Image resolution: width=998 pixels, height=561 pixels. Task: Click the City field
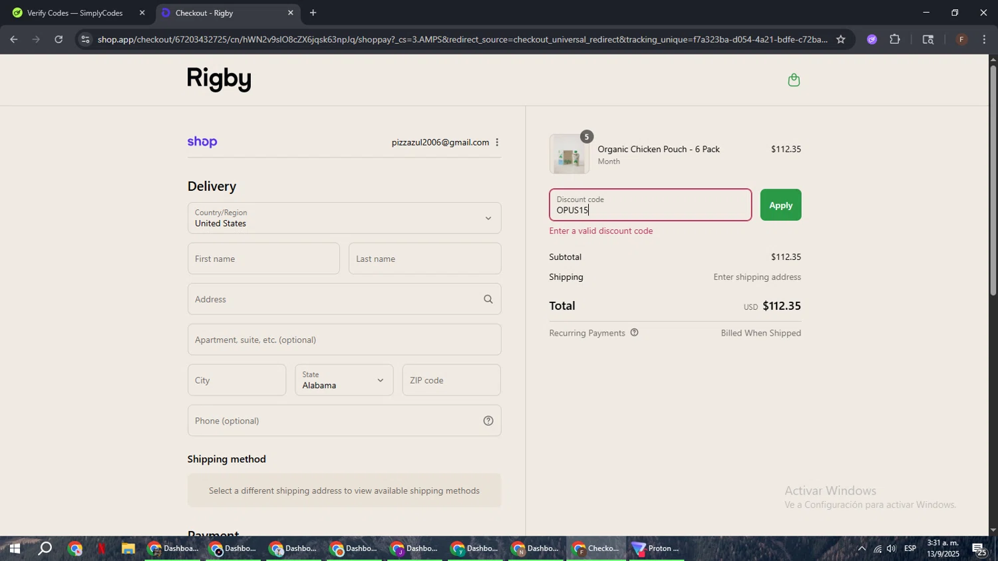237,380
